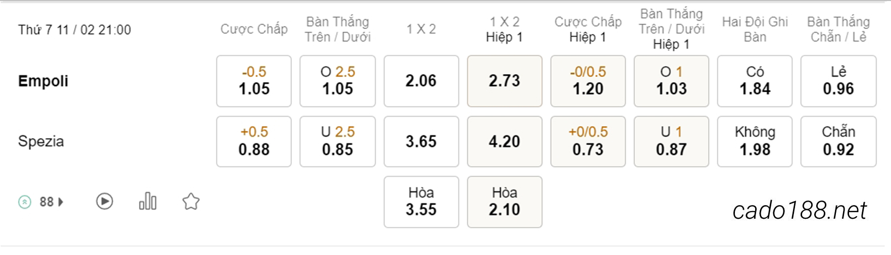
Task: Open the Empoli team name link
Action: (43, 81)
